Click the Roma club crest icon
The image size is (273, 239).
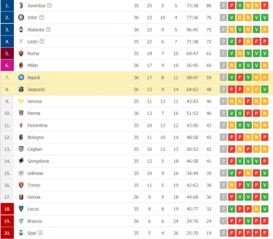point(21,53)
